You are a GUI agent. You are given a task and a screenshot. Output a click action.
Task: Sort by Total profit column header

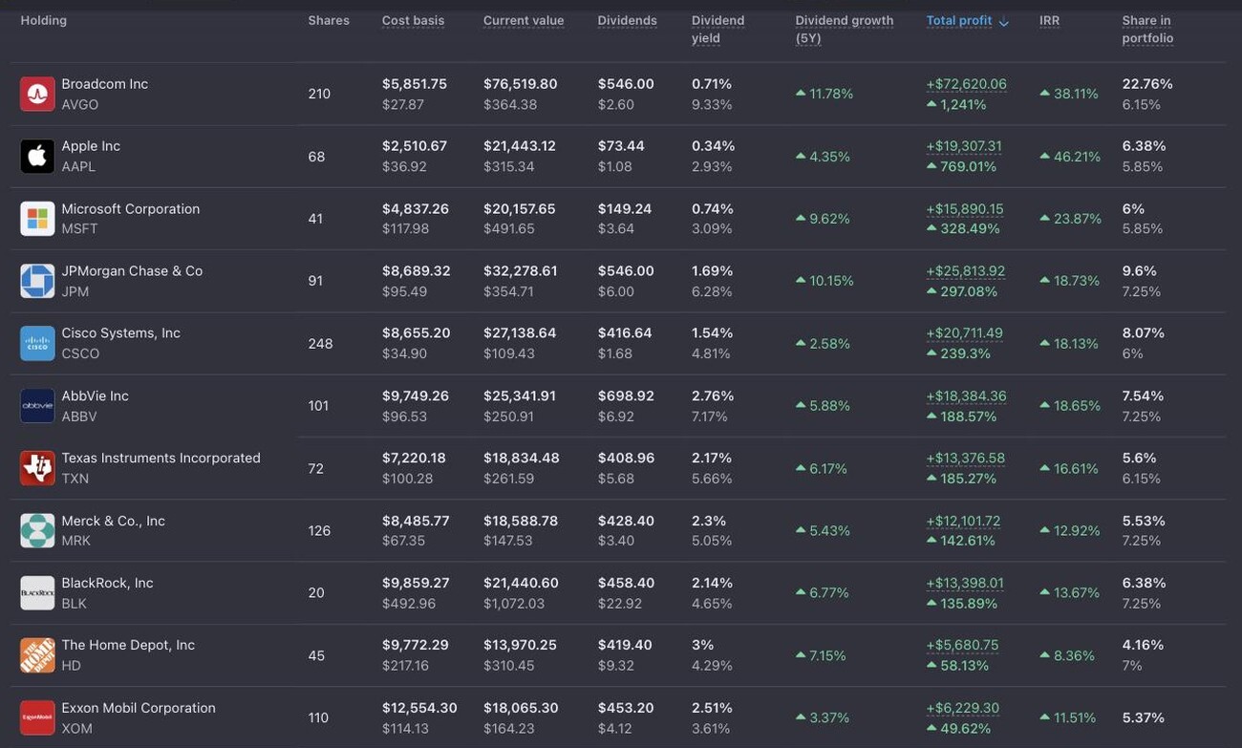pos(959,20)
